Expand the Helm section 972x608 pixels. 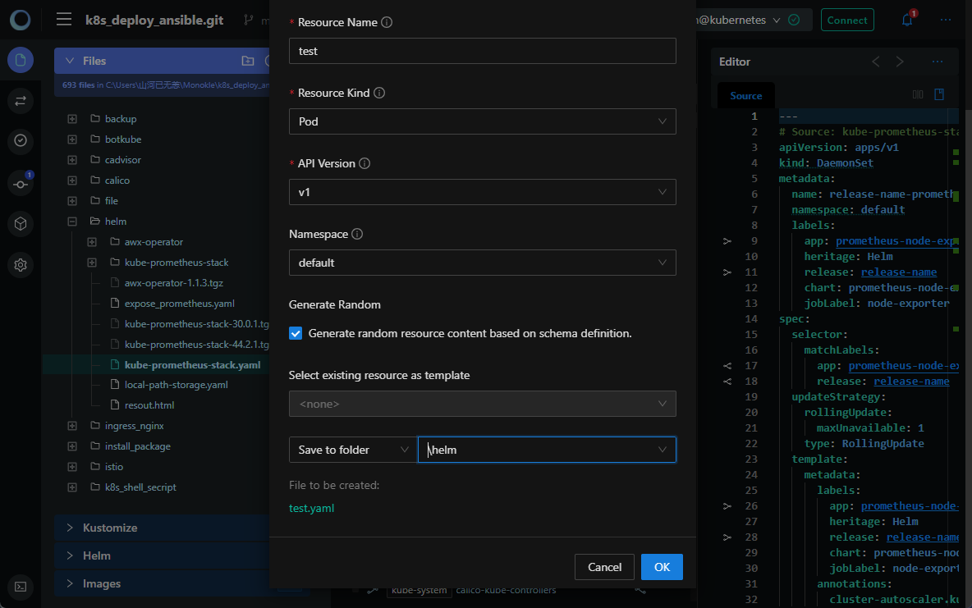coord(70,556)
